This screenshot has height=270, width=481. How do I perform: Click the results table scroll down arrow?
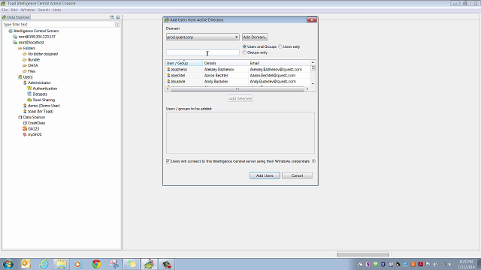(x=313, y=83)
